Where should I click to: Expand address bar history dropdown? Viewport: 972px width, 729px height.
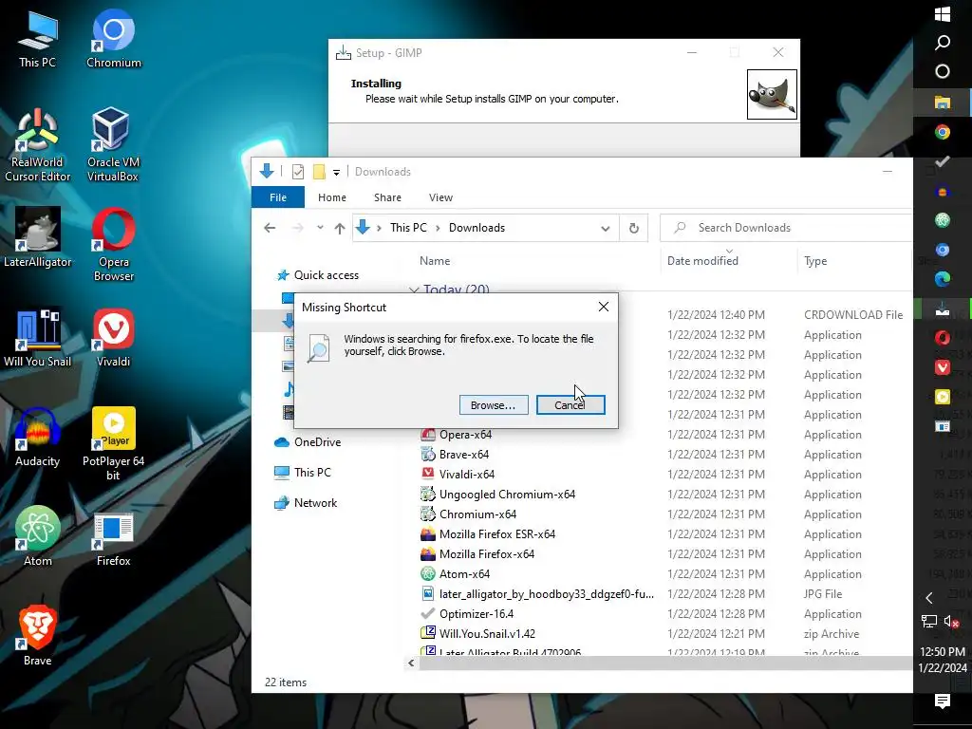pos(605,228)
